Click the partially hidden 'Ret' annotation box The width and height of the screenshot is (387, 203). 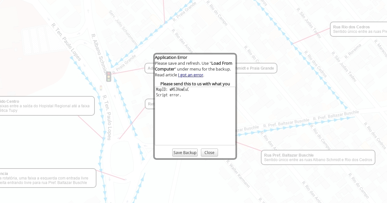tap(150, 104)
